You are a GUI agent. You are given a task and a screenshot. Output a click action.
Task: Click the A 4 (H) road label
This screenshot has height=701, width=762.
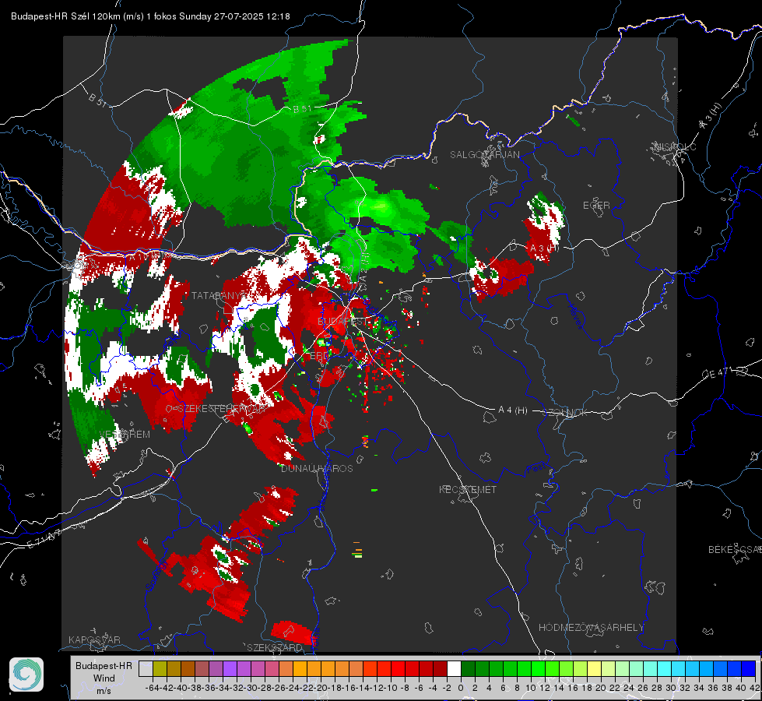[x=513, y=410]
